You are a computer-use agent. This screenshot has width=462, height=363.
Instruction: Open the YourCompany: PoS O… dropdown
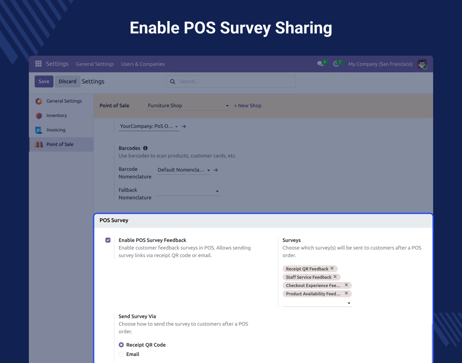click(149, 126)
